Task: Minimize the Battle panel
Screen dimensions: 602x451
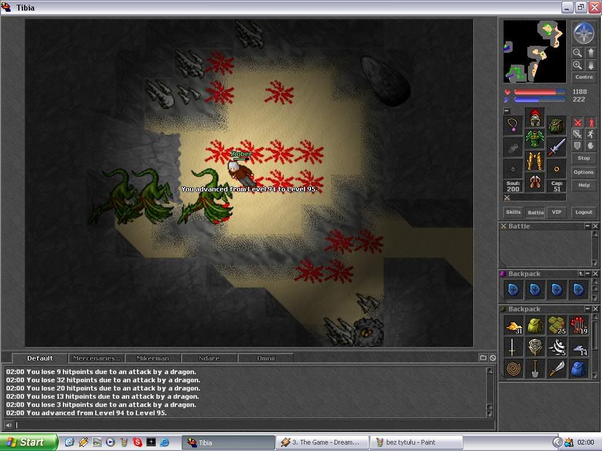Action: click(x=587, y=226)
